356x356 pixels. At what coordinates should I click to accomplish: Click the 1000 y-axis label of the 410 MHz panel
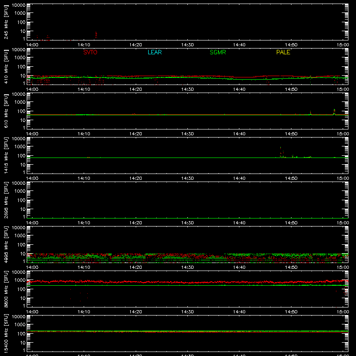point(20,58)
